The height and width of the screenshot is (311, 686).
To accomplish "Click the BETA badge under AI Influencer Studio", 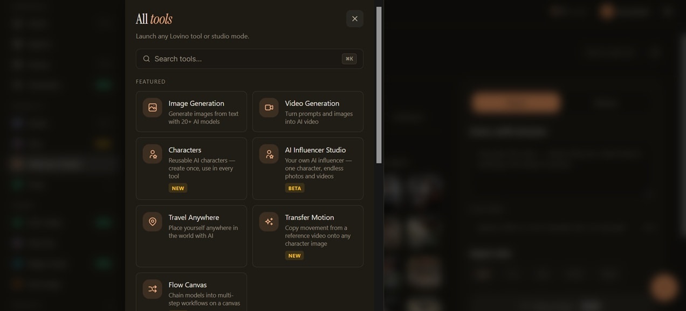I will (x=294, y=188).
